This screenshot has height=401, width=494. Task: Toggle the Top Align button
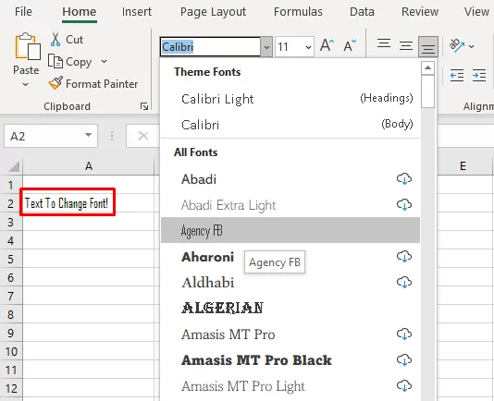pyautogui.click(x=384, y=44)
